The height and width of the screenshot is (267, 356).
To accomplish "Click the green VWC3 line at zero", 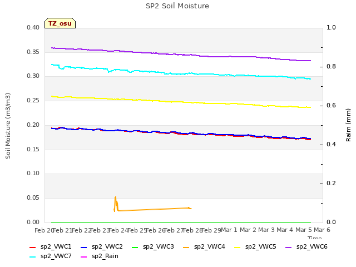I will coord(181,222).
